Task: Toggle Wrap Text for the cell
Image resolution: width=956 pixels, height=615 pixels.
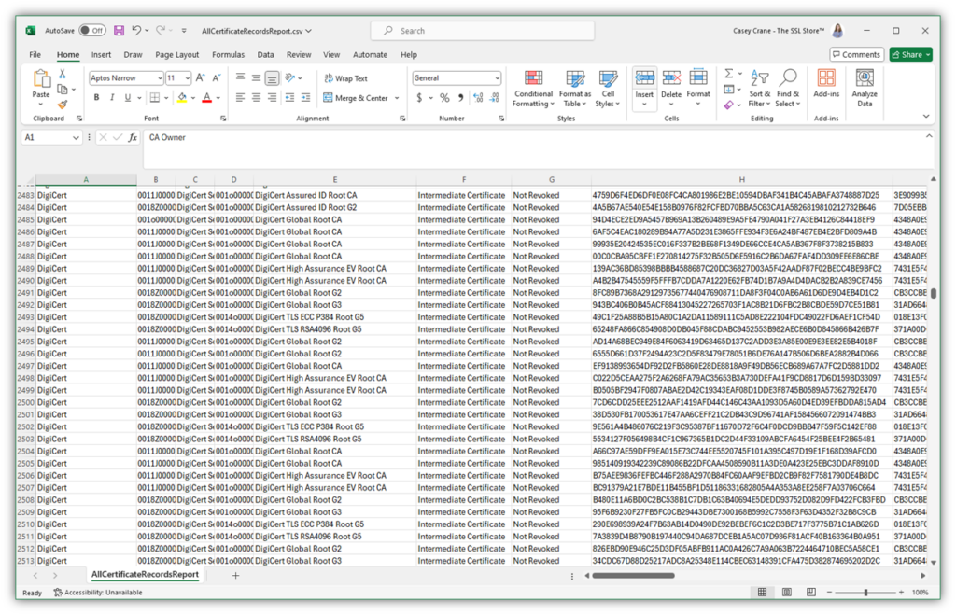Action: tap(344, 78)
